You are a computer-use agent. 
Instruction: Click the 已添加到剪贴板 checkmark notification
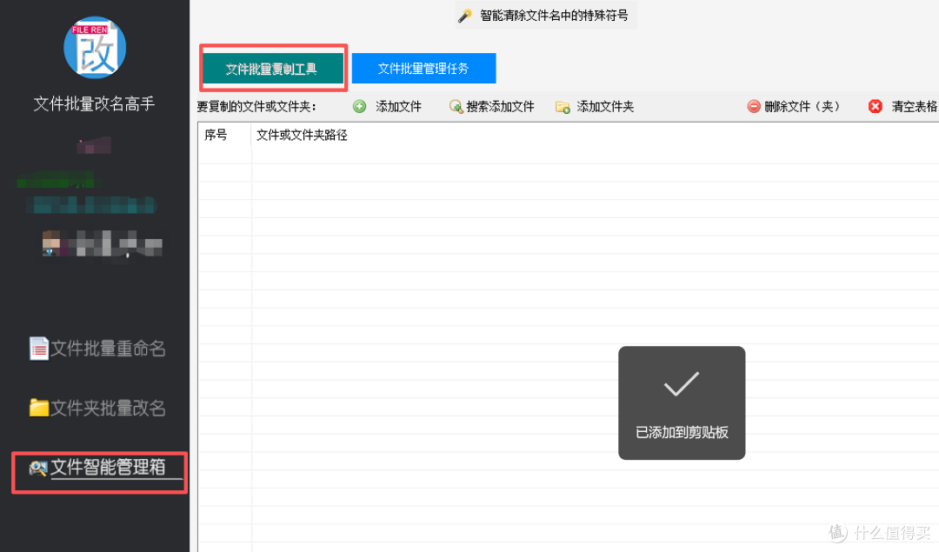682,403
